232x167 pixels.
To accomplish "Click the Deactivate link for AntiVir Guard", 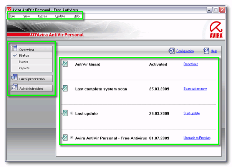I will point(191,64).
